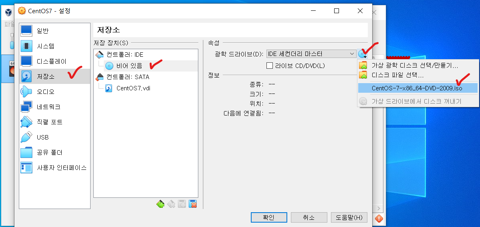
Task: Toggle the 라이브 CD/DVD checkbox
Action: [269, 66]
